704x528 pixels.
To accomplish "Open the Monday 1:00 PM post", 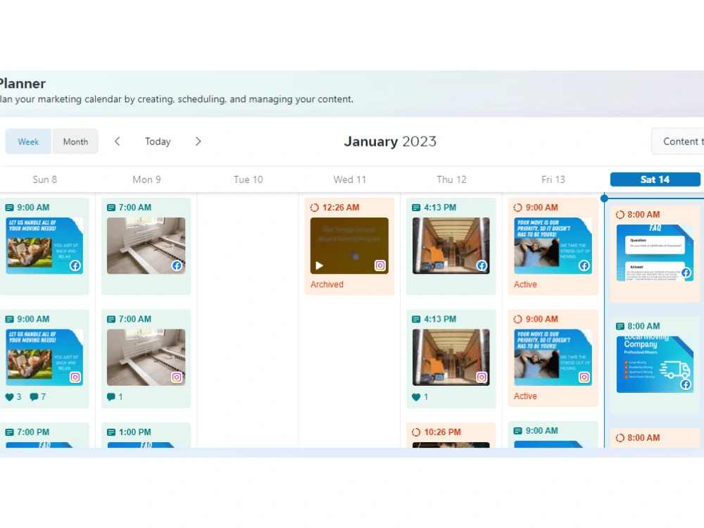I will tap(146, 435).
